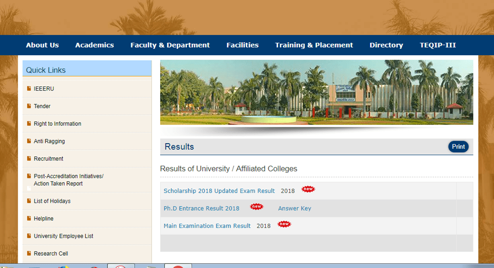This screenshot has height=268, width=494.
Task: Visit the Research Cell quick link
Action: pyautogui.click(x=51, y=254)
